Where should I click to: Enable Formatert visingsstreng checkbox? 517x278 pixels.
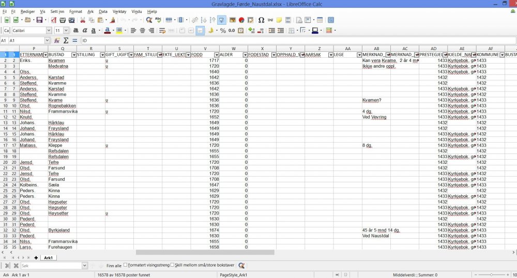126,265
